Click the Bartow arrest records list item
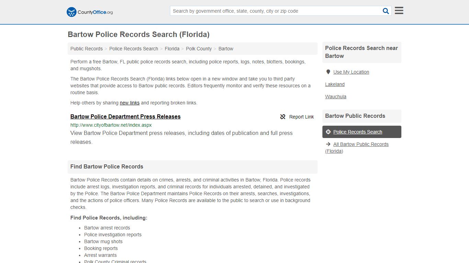The image size is (469, 263). coord(107,228)
